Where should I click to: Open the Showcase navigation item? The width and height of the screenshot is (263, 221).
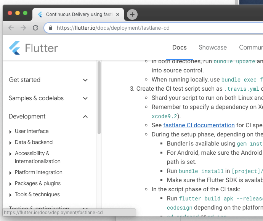[x=213, y=48]
